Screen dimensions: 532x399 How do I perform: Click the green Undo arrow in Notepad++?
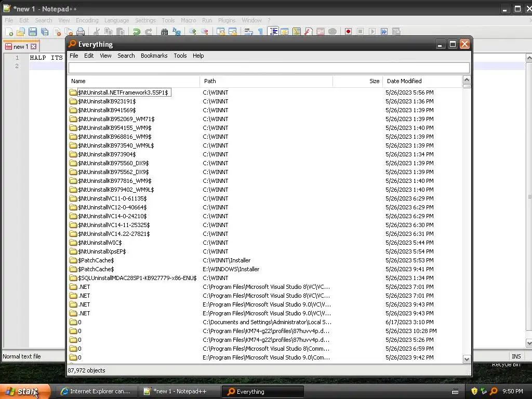[x=137, y=32]
